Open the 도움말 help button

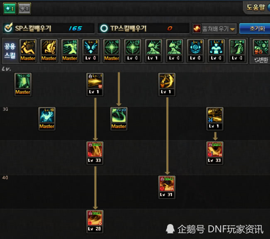pos(257,7)
